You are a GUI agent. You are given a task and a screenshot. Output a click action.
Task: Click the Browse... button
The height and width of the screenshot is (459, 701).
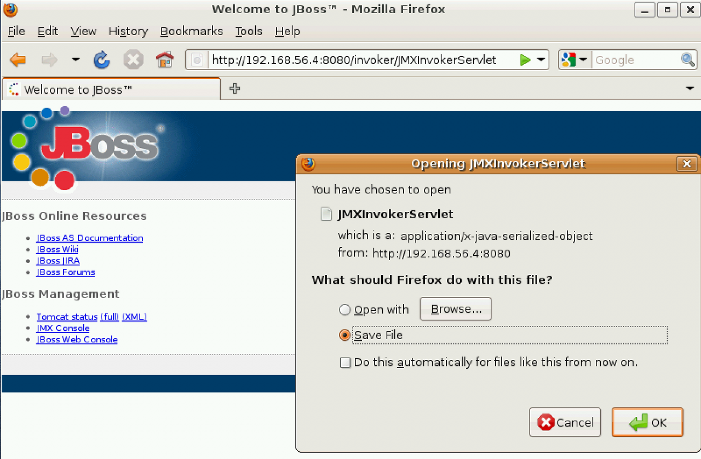(456, 309)
